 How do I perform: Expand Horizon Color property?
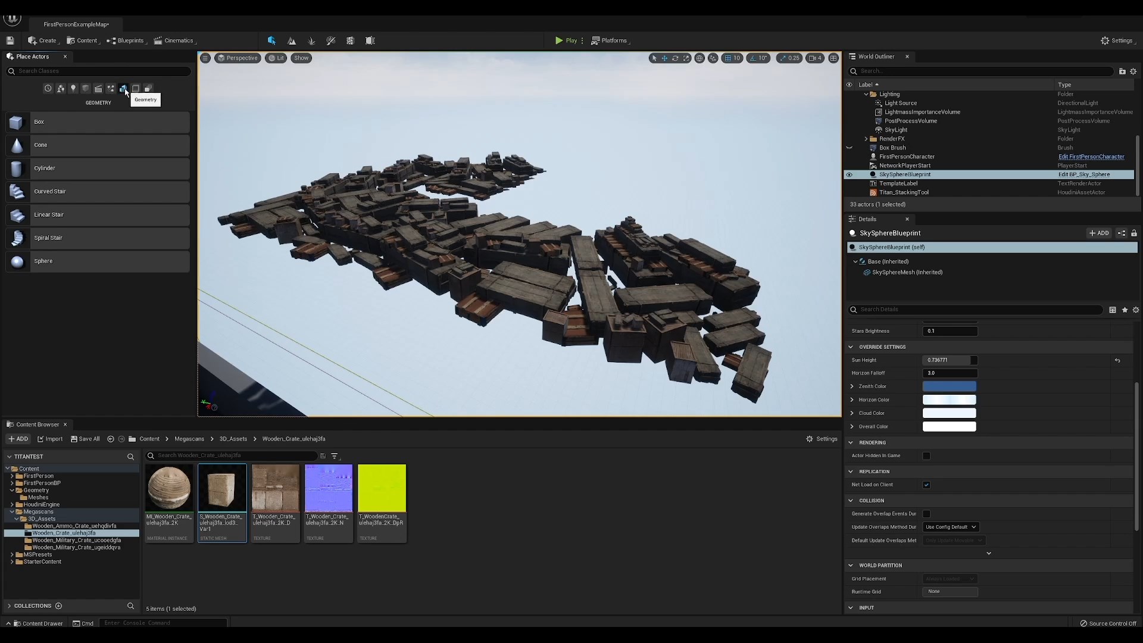[852, 399]
